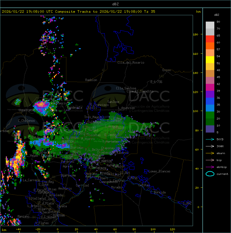Click the 'Manzano' map label
231x233 pixels.
click(x=23, y=216)
